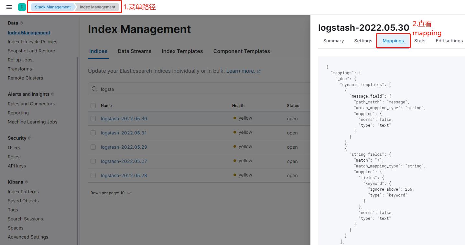The image size is (465, 245).
Task: Open the Index Templates tab
Action: pos(182,51)
